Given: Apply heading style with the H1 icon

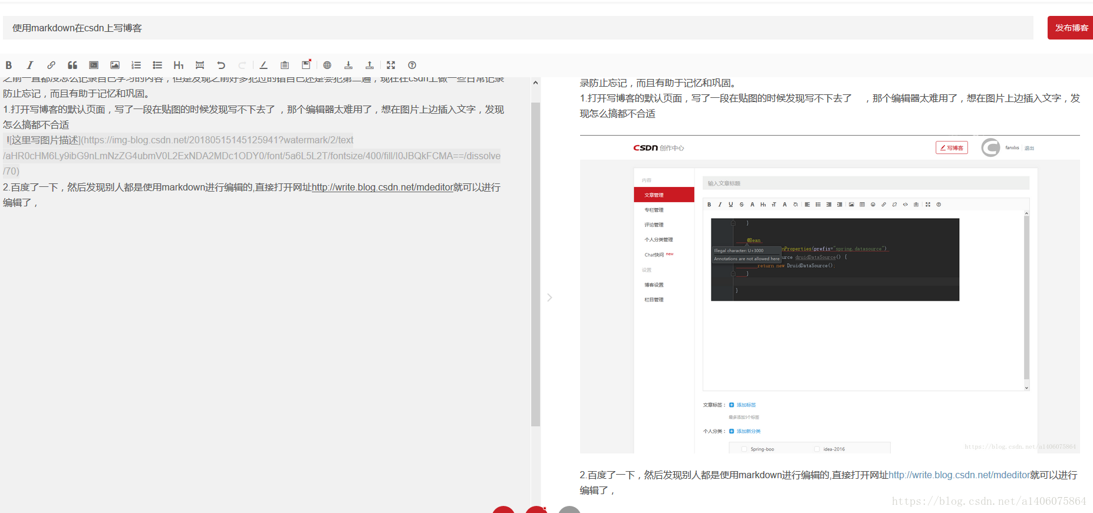Looking at the screenshot, I should point(179,65).
